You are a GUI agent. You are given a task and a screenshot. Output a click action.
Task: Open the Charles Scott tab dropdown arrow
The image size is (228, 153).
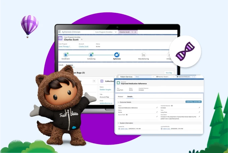[132, 32]
